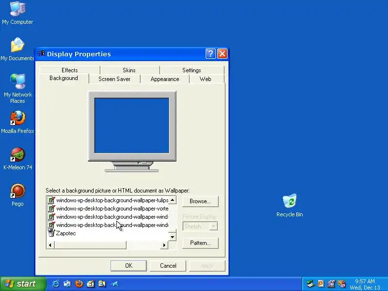Open the Settings tab
The image size is (388, 291).
(x=192, y=70)
